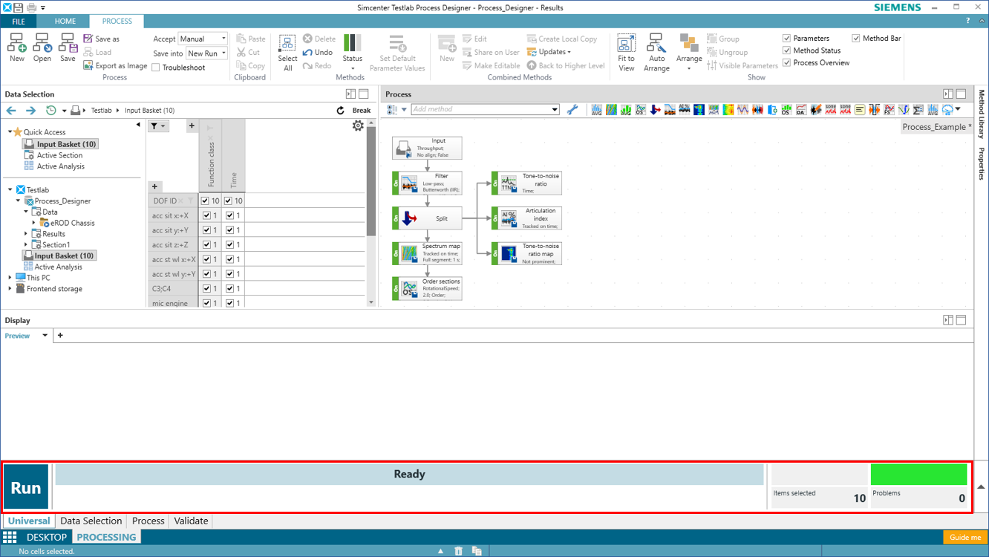Switch to the Validate tab
Viewport: 989px width, 557px height.
(x=191, y=521)
